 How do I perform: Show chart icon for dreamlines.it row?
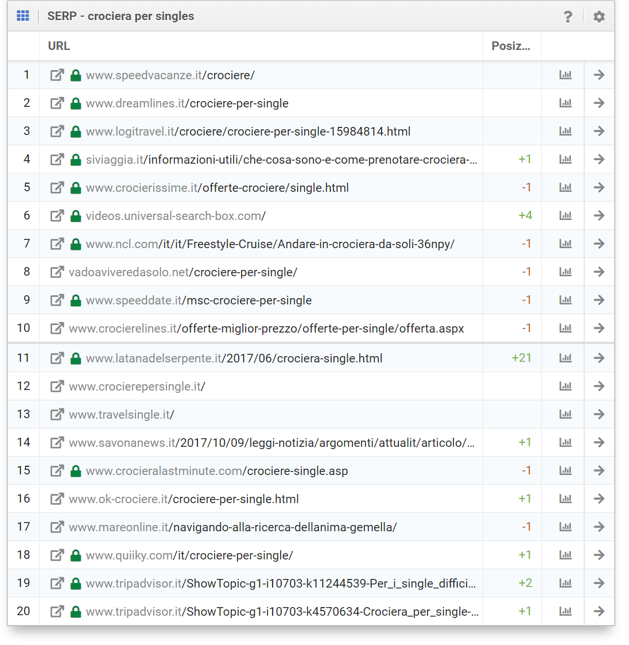coord(565,103)
